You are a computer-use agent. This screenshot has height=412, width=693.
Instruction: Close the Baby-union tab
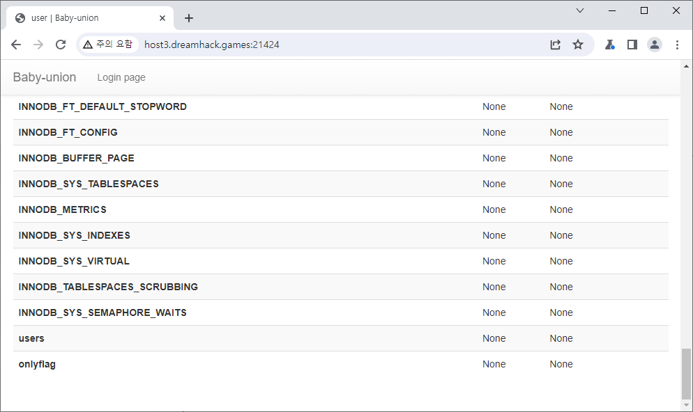click(x=163, y=18)
